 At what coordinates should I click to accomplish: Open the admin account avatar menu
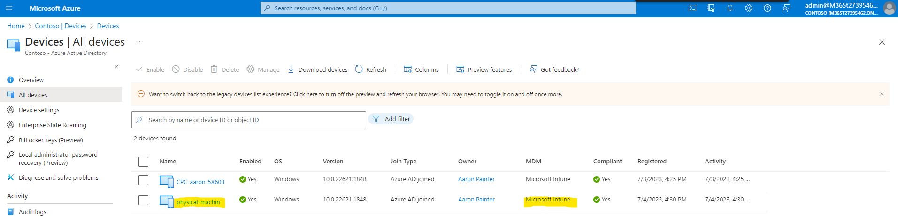(890, 8)
